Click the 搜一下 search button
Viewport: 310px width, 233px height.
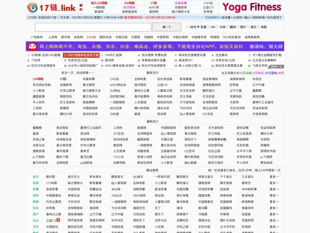point(167,27)
